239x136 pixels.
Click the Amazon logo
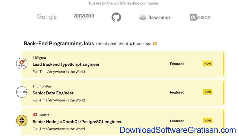(x=84, y=17)
